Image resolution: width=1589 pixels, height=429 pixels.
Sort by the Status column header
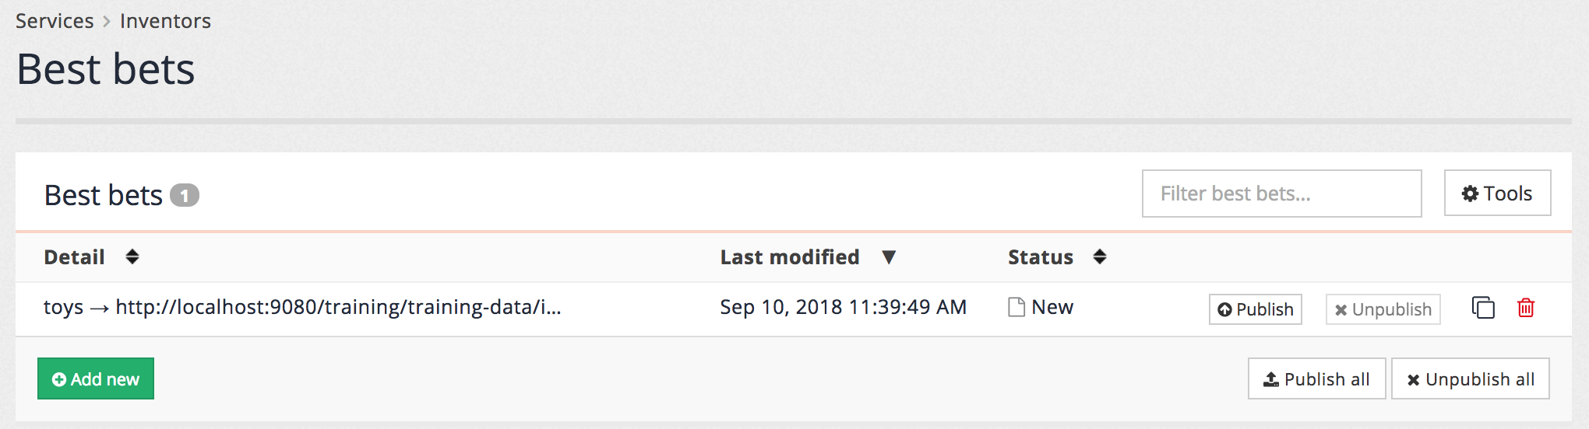pyautogui.click(x=1040, y=256)
